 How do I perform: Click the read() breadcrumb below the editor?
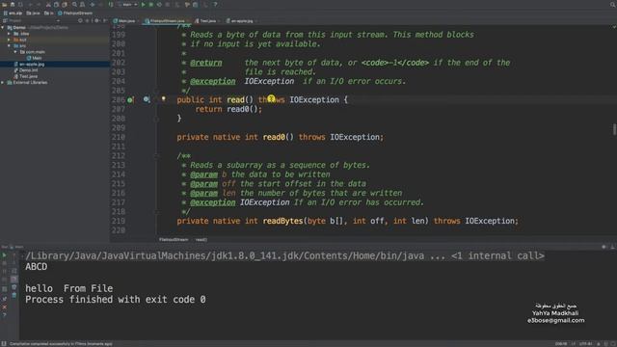coord(201,240)
